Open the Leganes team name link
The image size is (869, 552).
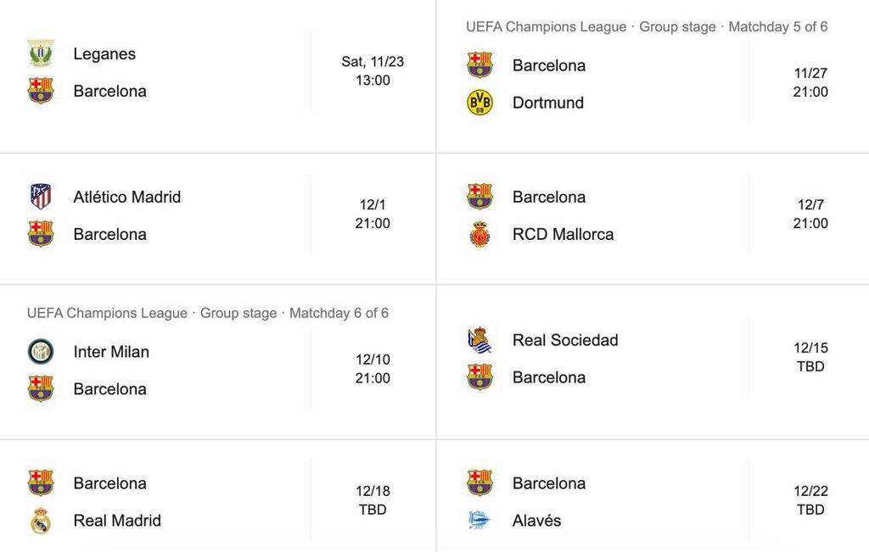pyautogui.click(x=104, y=53)
